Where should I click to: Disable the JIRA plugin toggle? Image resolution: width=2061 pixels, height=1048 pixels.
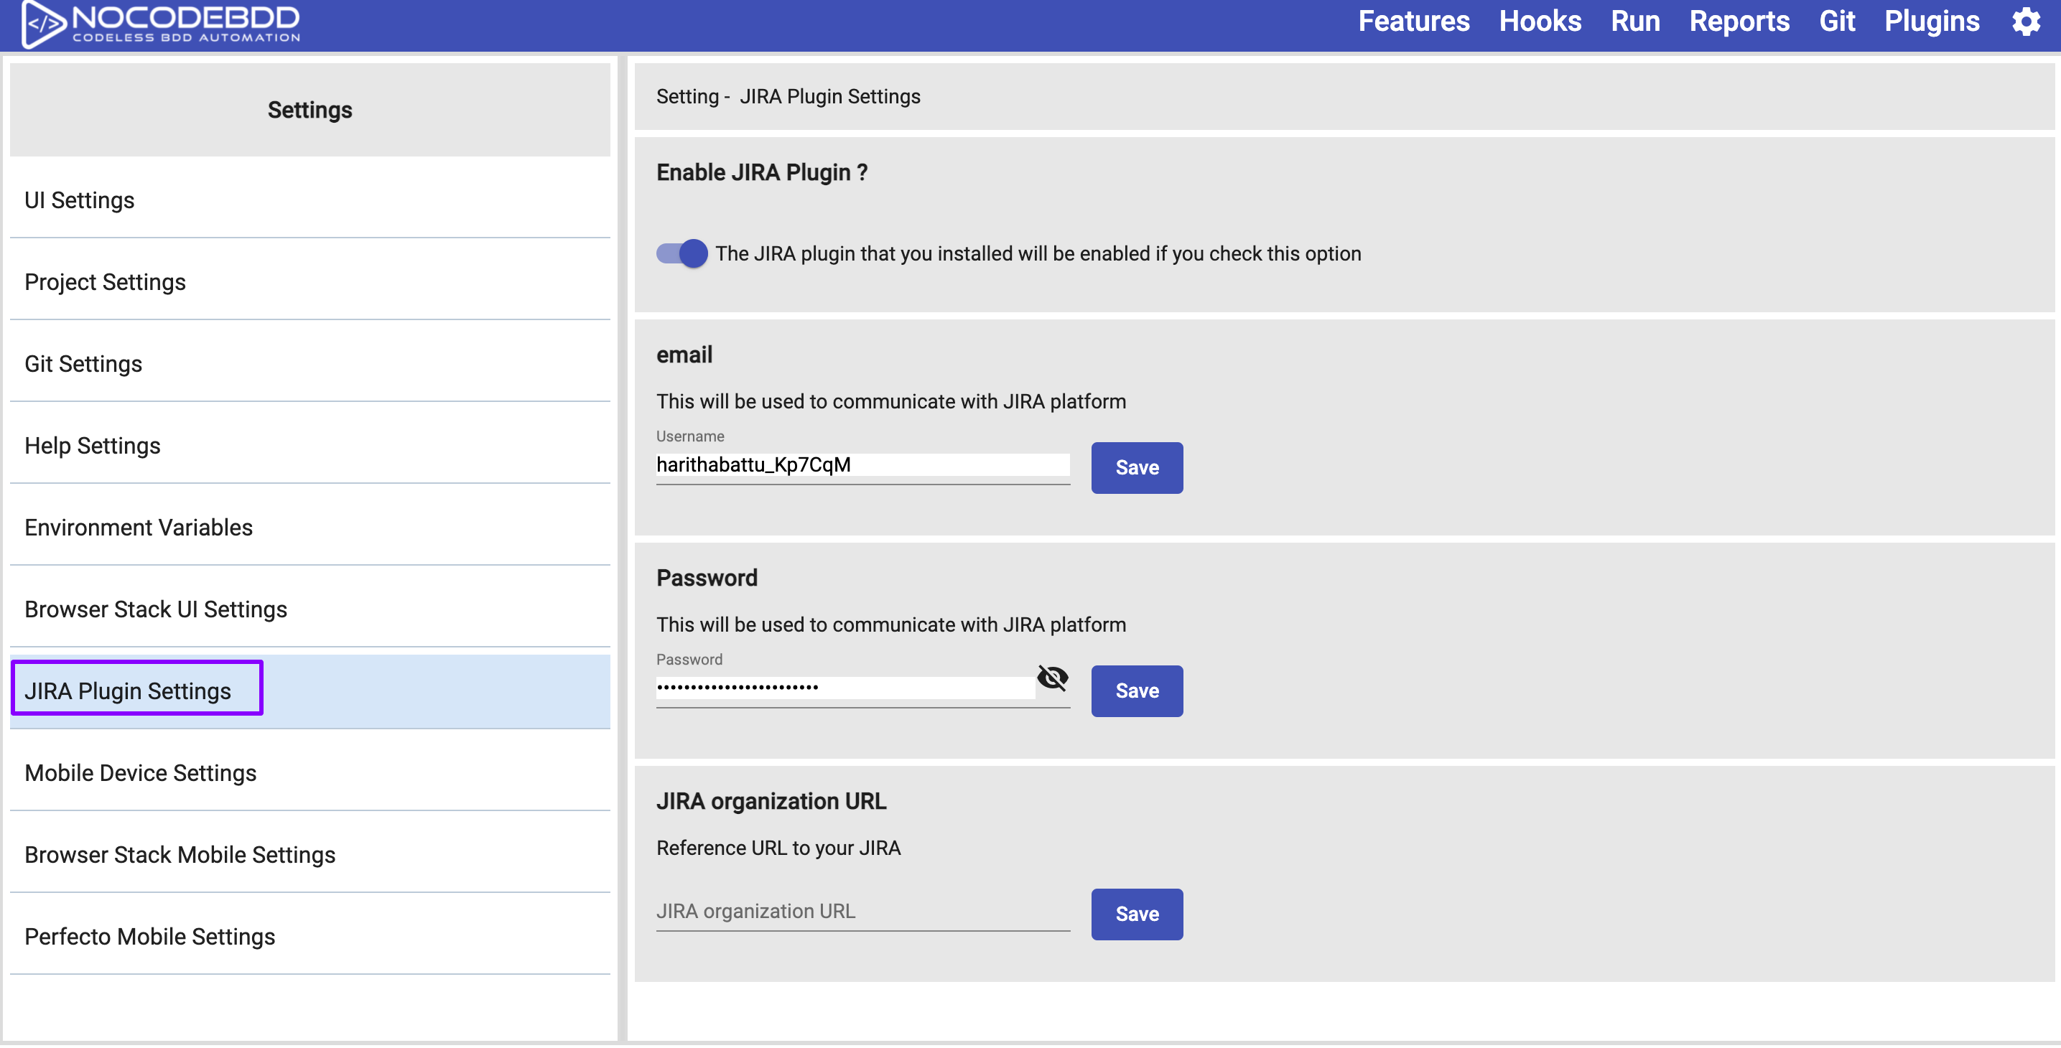679,253
